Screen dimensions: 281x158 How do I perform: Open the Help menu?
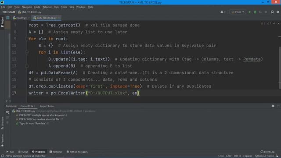coord(90,7)
